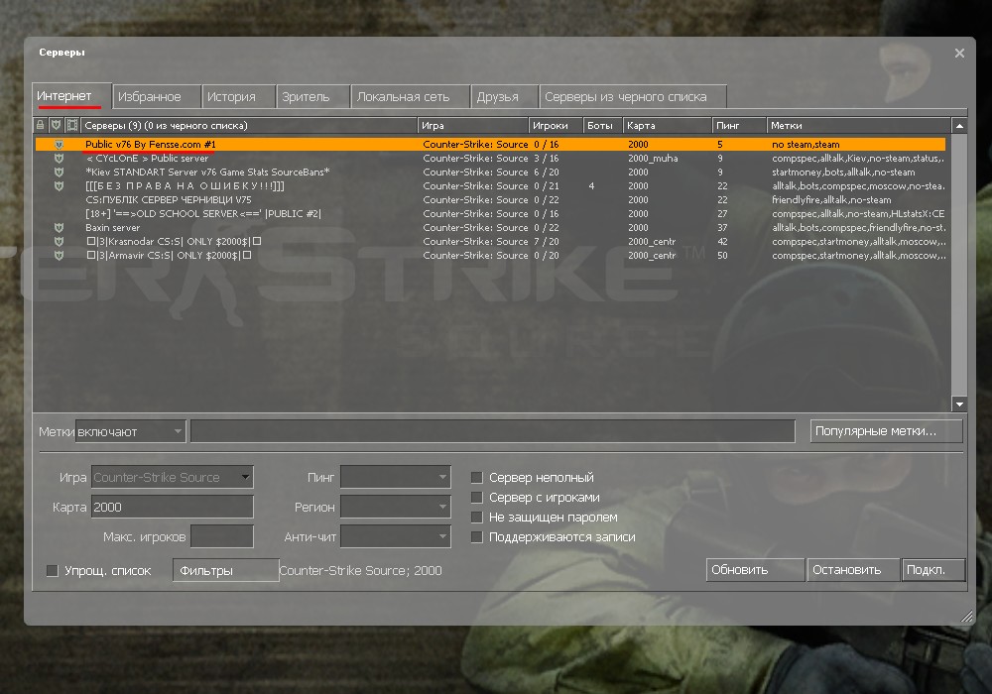
Task: Select the Локальная сеть tab
Action: click(x=412, y=97)
